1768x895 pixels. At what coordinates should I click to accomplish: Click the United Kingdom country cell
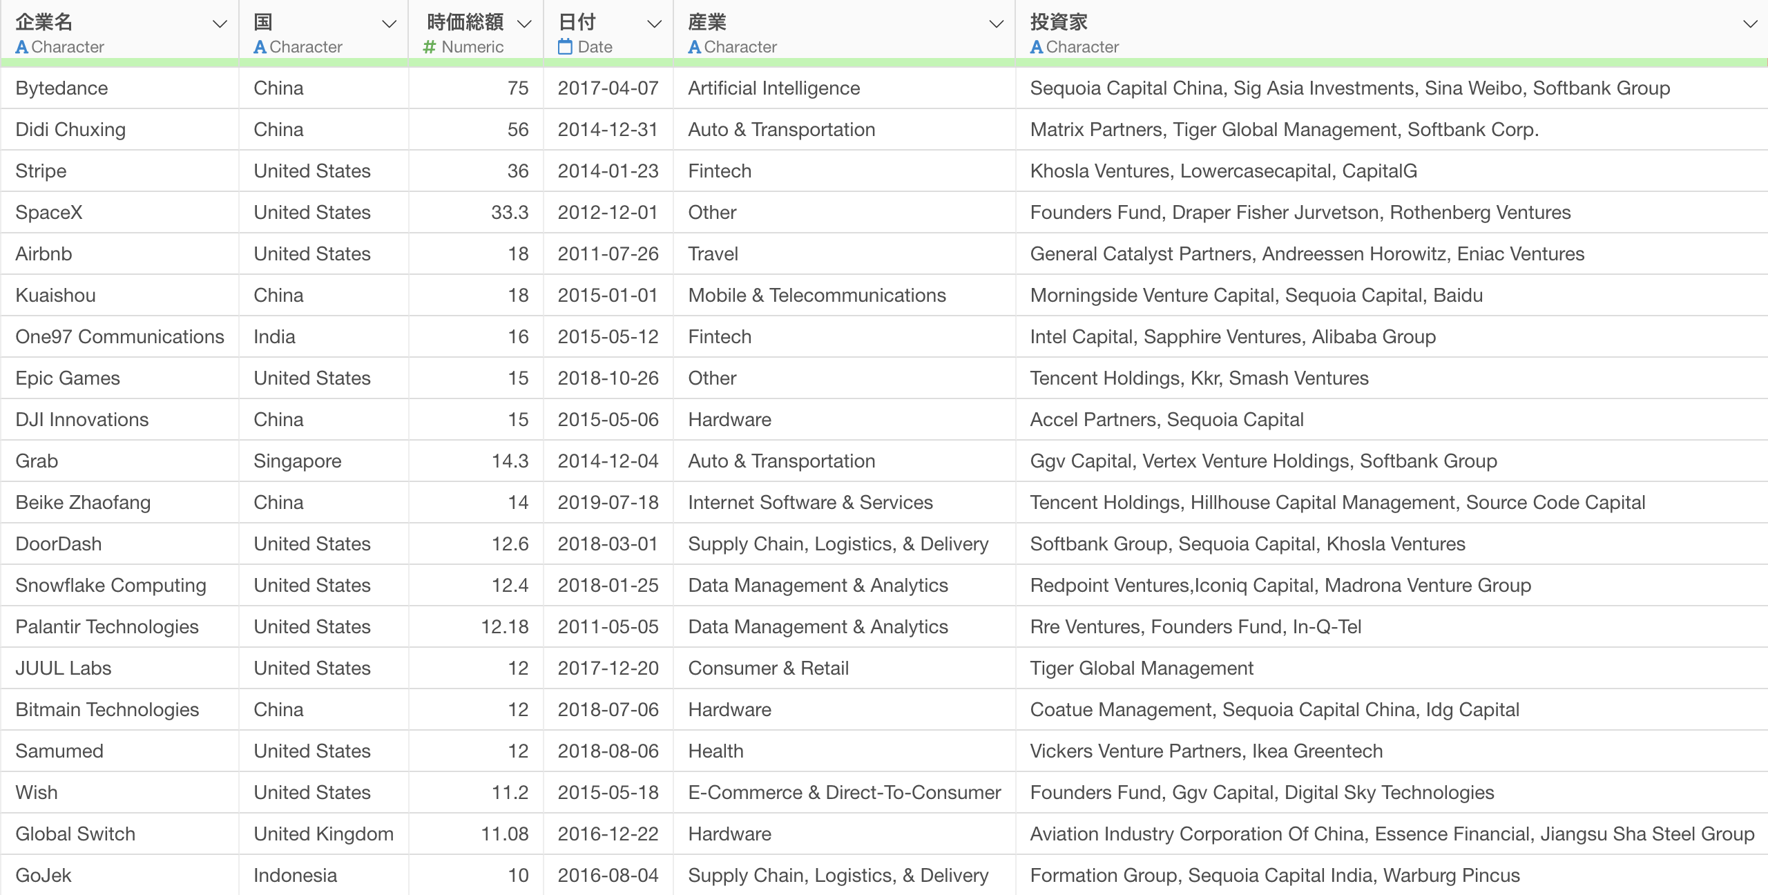tap(324, 834)
